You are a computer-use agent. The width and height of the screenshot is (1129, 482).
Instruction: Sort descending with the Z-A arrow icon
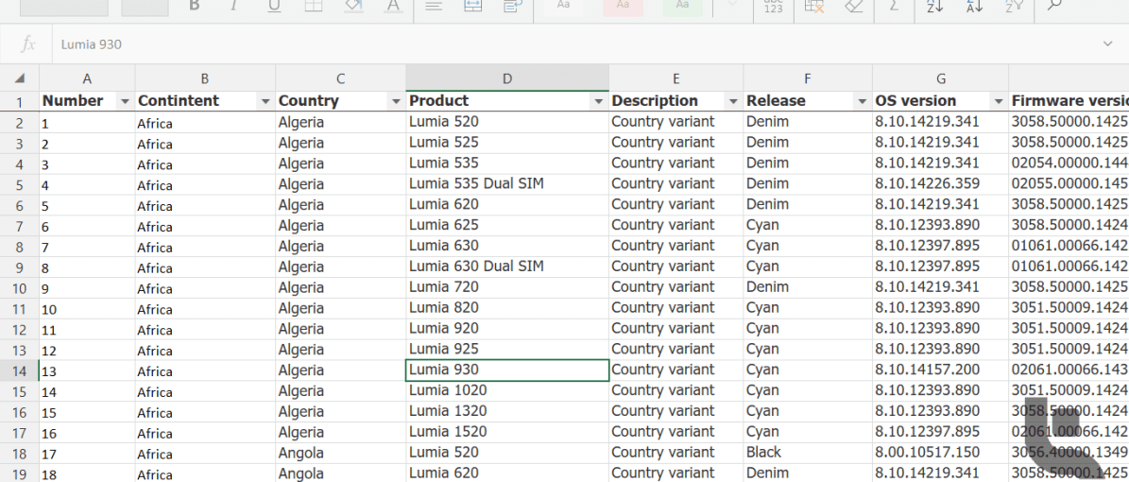pos(974,6)
